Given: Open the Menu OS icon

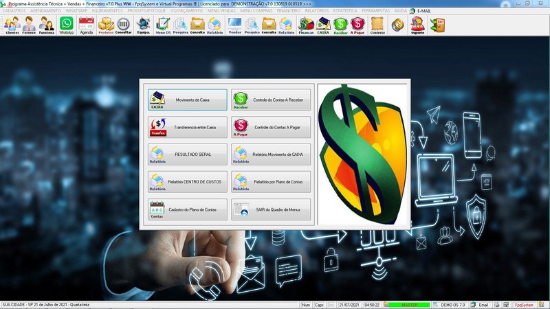Looking at the screenshot, I should [x=163, y=25].
